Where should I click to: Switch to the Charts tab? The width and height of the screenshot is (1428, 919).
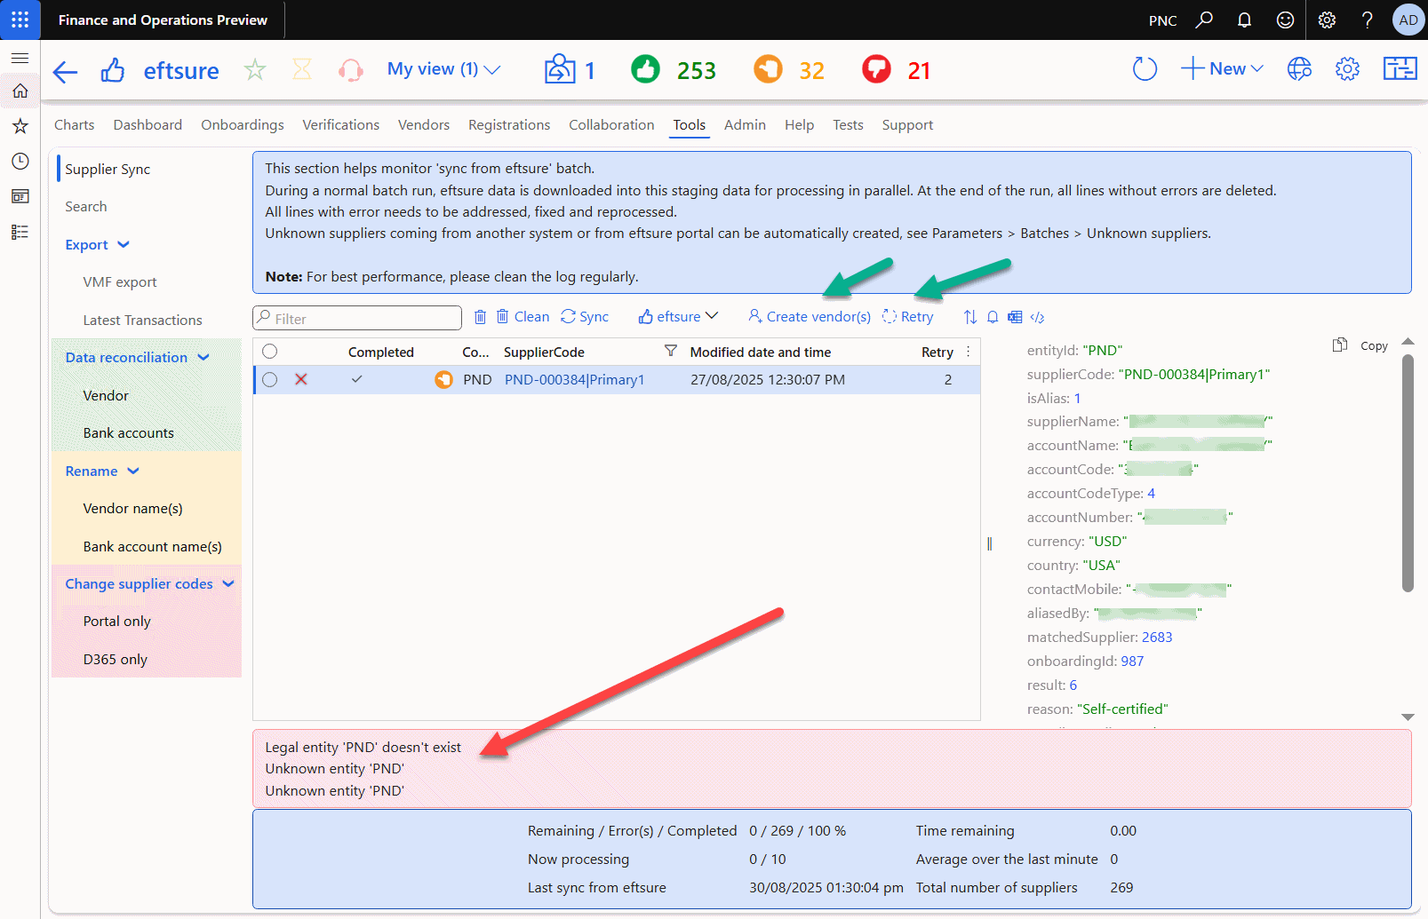[x=75, y=125]
